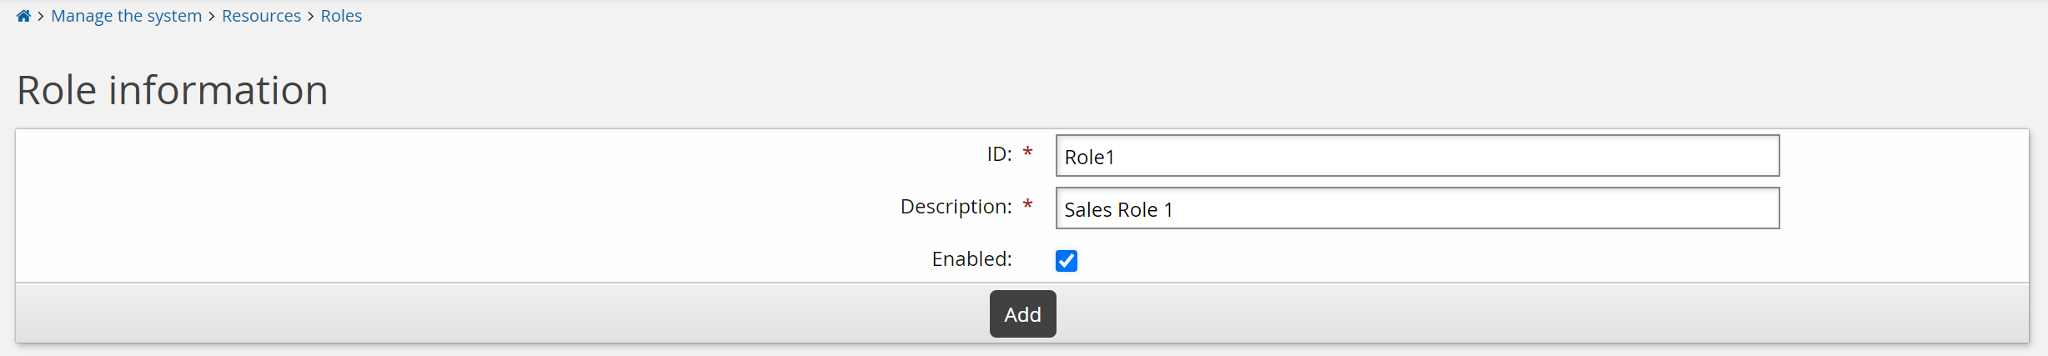Go to the Resources breadcrumb link
Image resolution: width=2048 pixels, height=356 pixels.
[x=261, y=16]
